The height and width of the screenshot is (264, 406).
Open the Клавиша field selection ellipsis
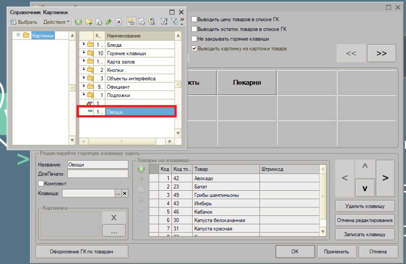pos(118,193)
